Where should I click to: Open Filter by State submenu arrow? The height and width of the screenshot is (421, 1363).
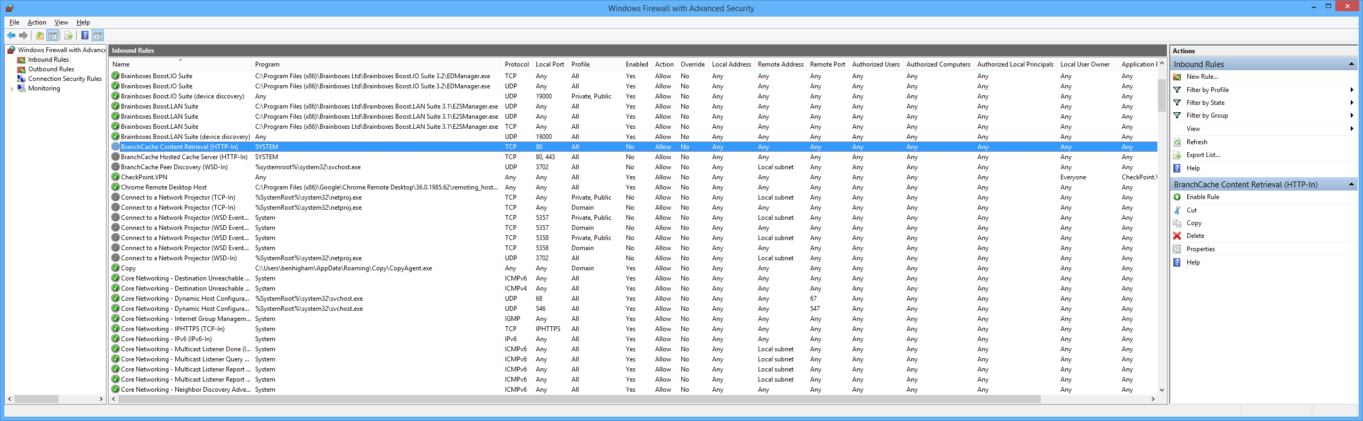[1352, 103]
